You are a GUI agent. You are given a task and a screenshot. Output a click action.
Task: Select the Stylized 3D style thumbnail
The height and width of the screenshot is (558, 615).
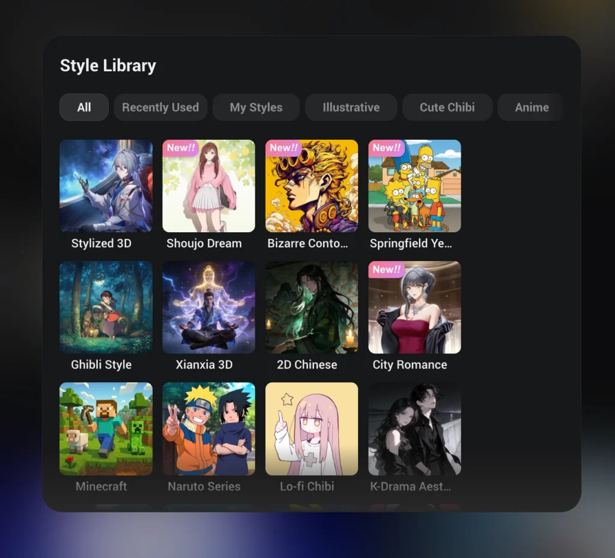106,186
